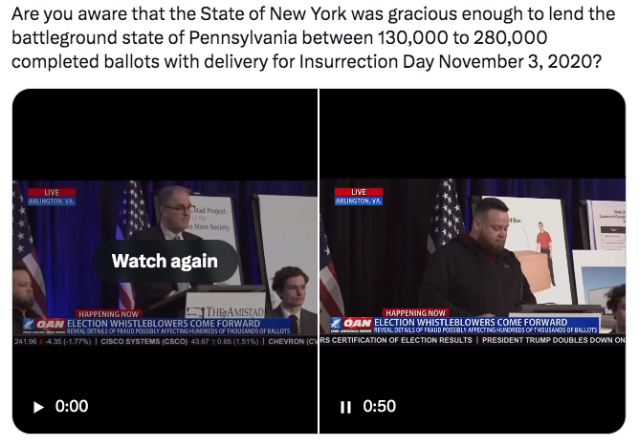Click the red LIVE badge in left video
The width and height of the screenshot is (639, 446).
click(x=52, y=192)
